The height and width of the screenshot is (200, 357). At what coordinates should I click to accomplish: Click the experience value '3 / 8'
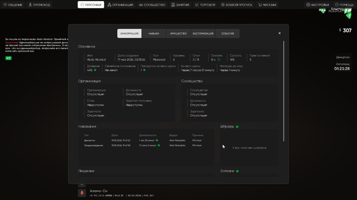pyautogui.click(x=196, y=59)
